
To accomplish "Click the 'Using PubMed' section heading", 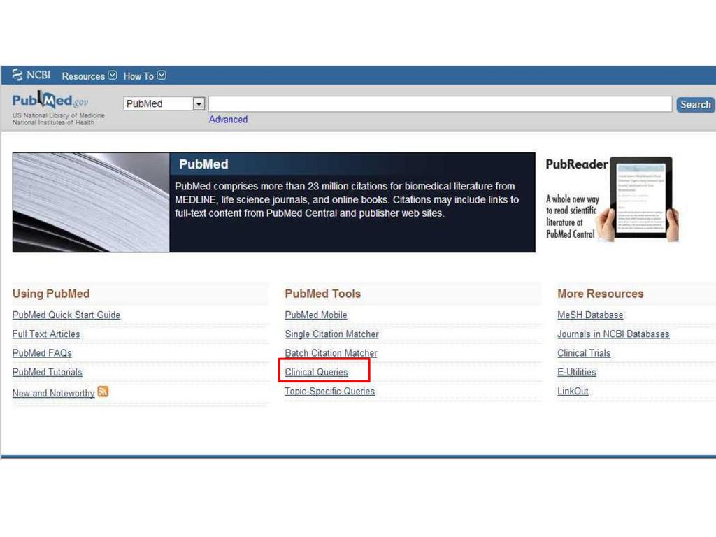I will pos(51,294).
